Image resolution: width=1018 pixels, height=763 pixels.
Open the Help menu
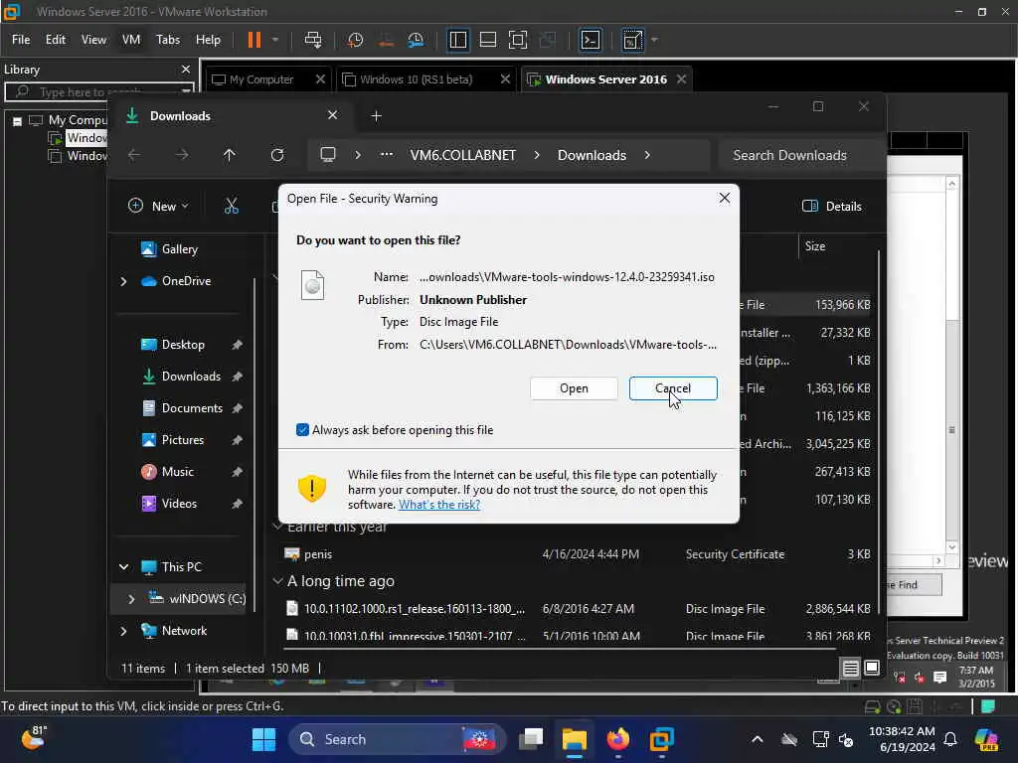[x=208, y=40]
